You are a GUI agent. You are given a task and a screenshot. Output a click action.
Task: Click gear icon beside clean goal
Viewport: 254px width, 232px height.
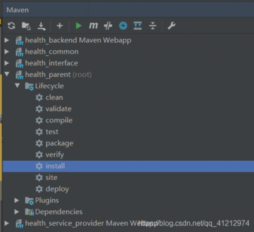click(39, 97)
